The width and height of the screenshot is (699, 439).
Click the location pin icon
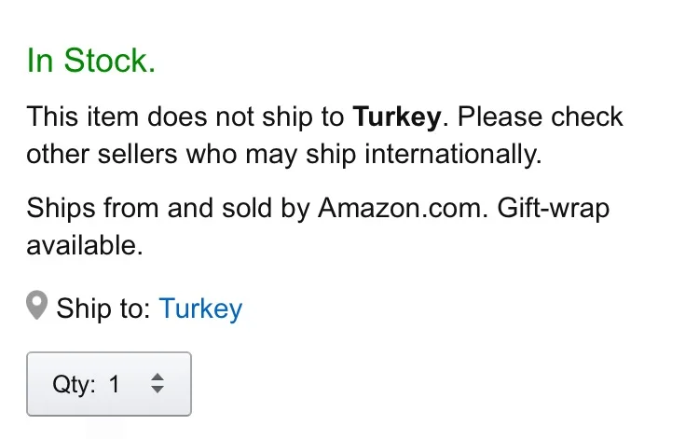[x=36, y=307]
